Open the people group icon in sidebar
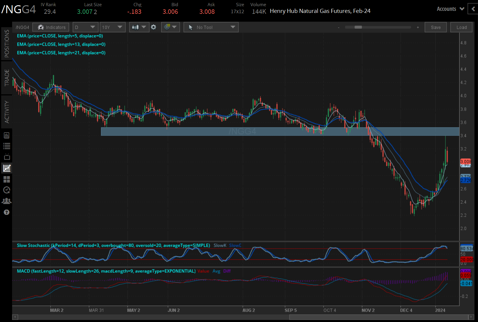This screenshot has height=322, width=478. [7, 201]
